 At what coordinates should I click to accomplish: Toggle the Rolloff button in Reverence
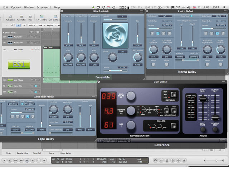click(174, 126)
